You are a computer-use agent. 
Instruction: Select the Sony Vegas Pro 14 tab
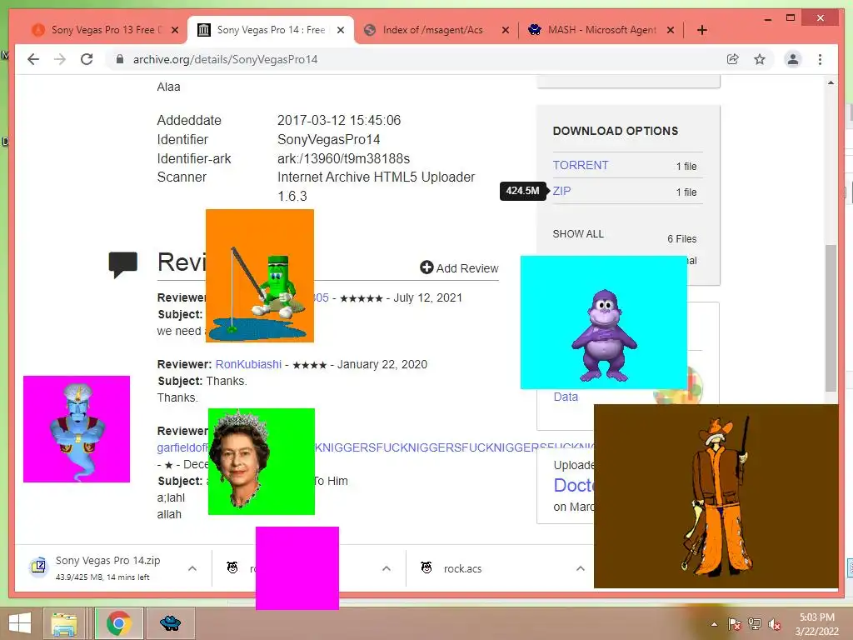click(271, 30)
